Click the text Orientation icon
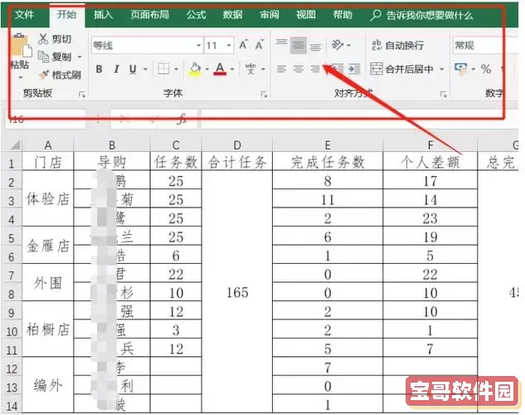 (x=338, y=45)
